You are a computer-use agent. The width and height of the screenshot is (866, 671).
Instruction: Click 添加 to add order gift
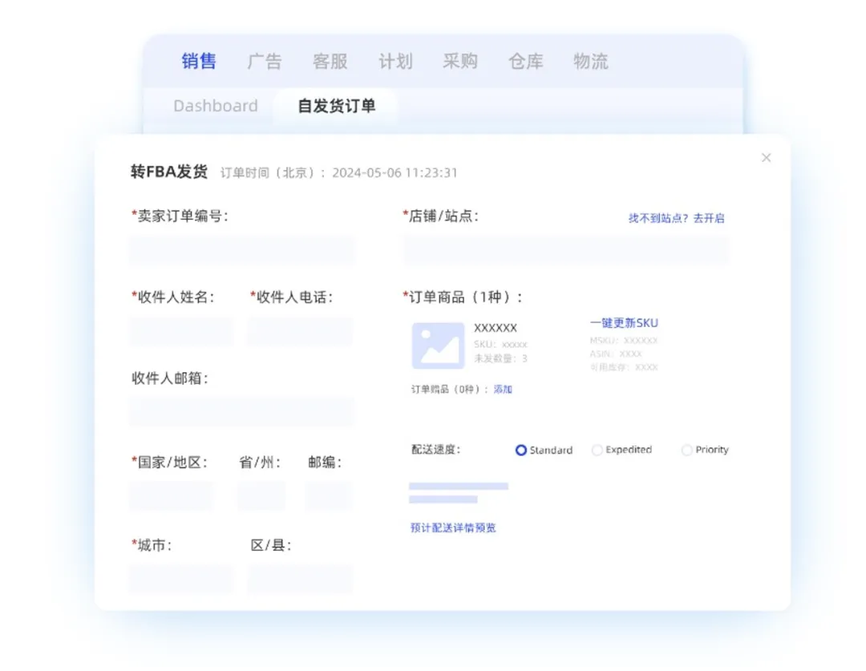(503, 390)
